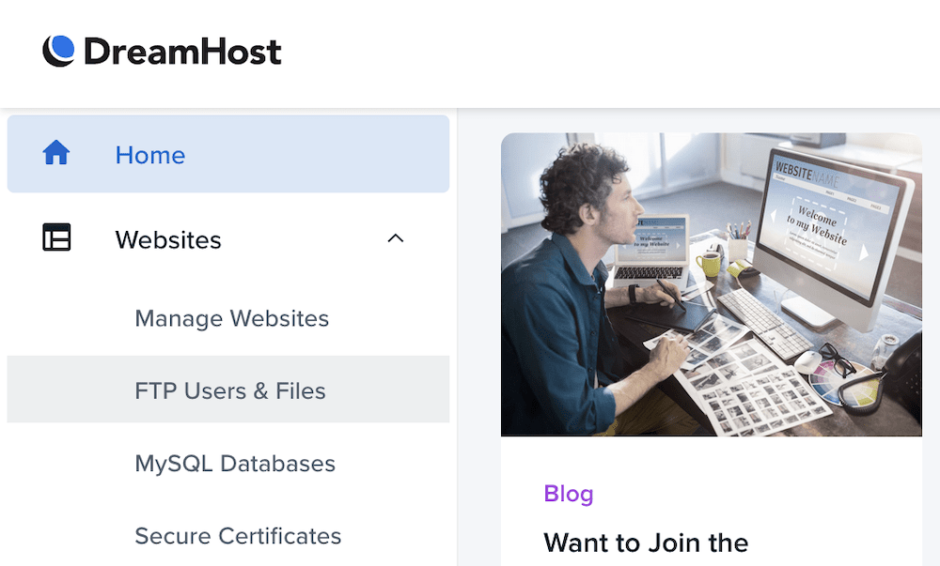Click the Websites layout icon
Image resolution: width=940 pixels, height=566 pixels.
point(57,237)
